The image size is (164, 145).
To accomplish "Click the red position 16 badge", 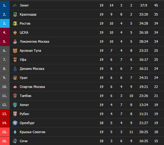I will 5,141.
